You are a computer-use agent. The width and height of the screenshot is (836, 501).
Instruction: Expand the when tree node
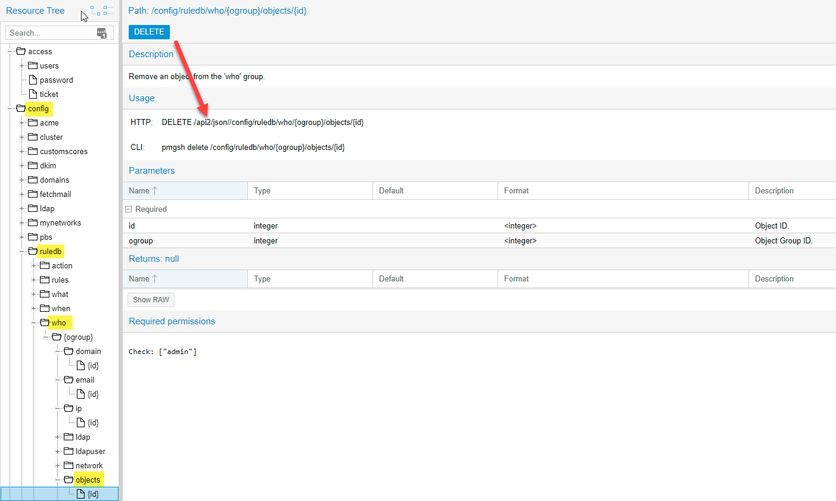tap(34, 308)
